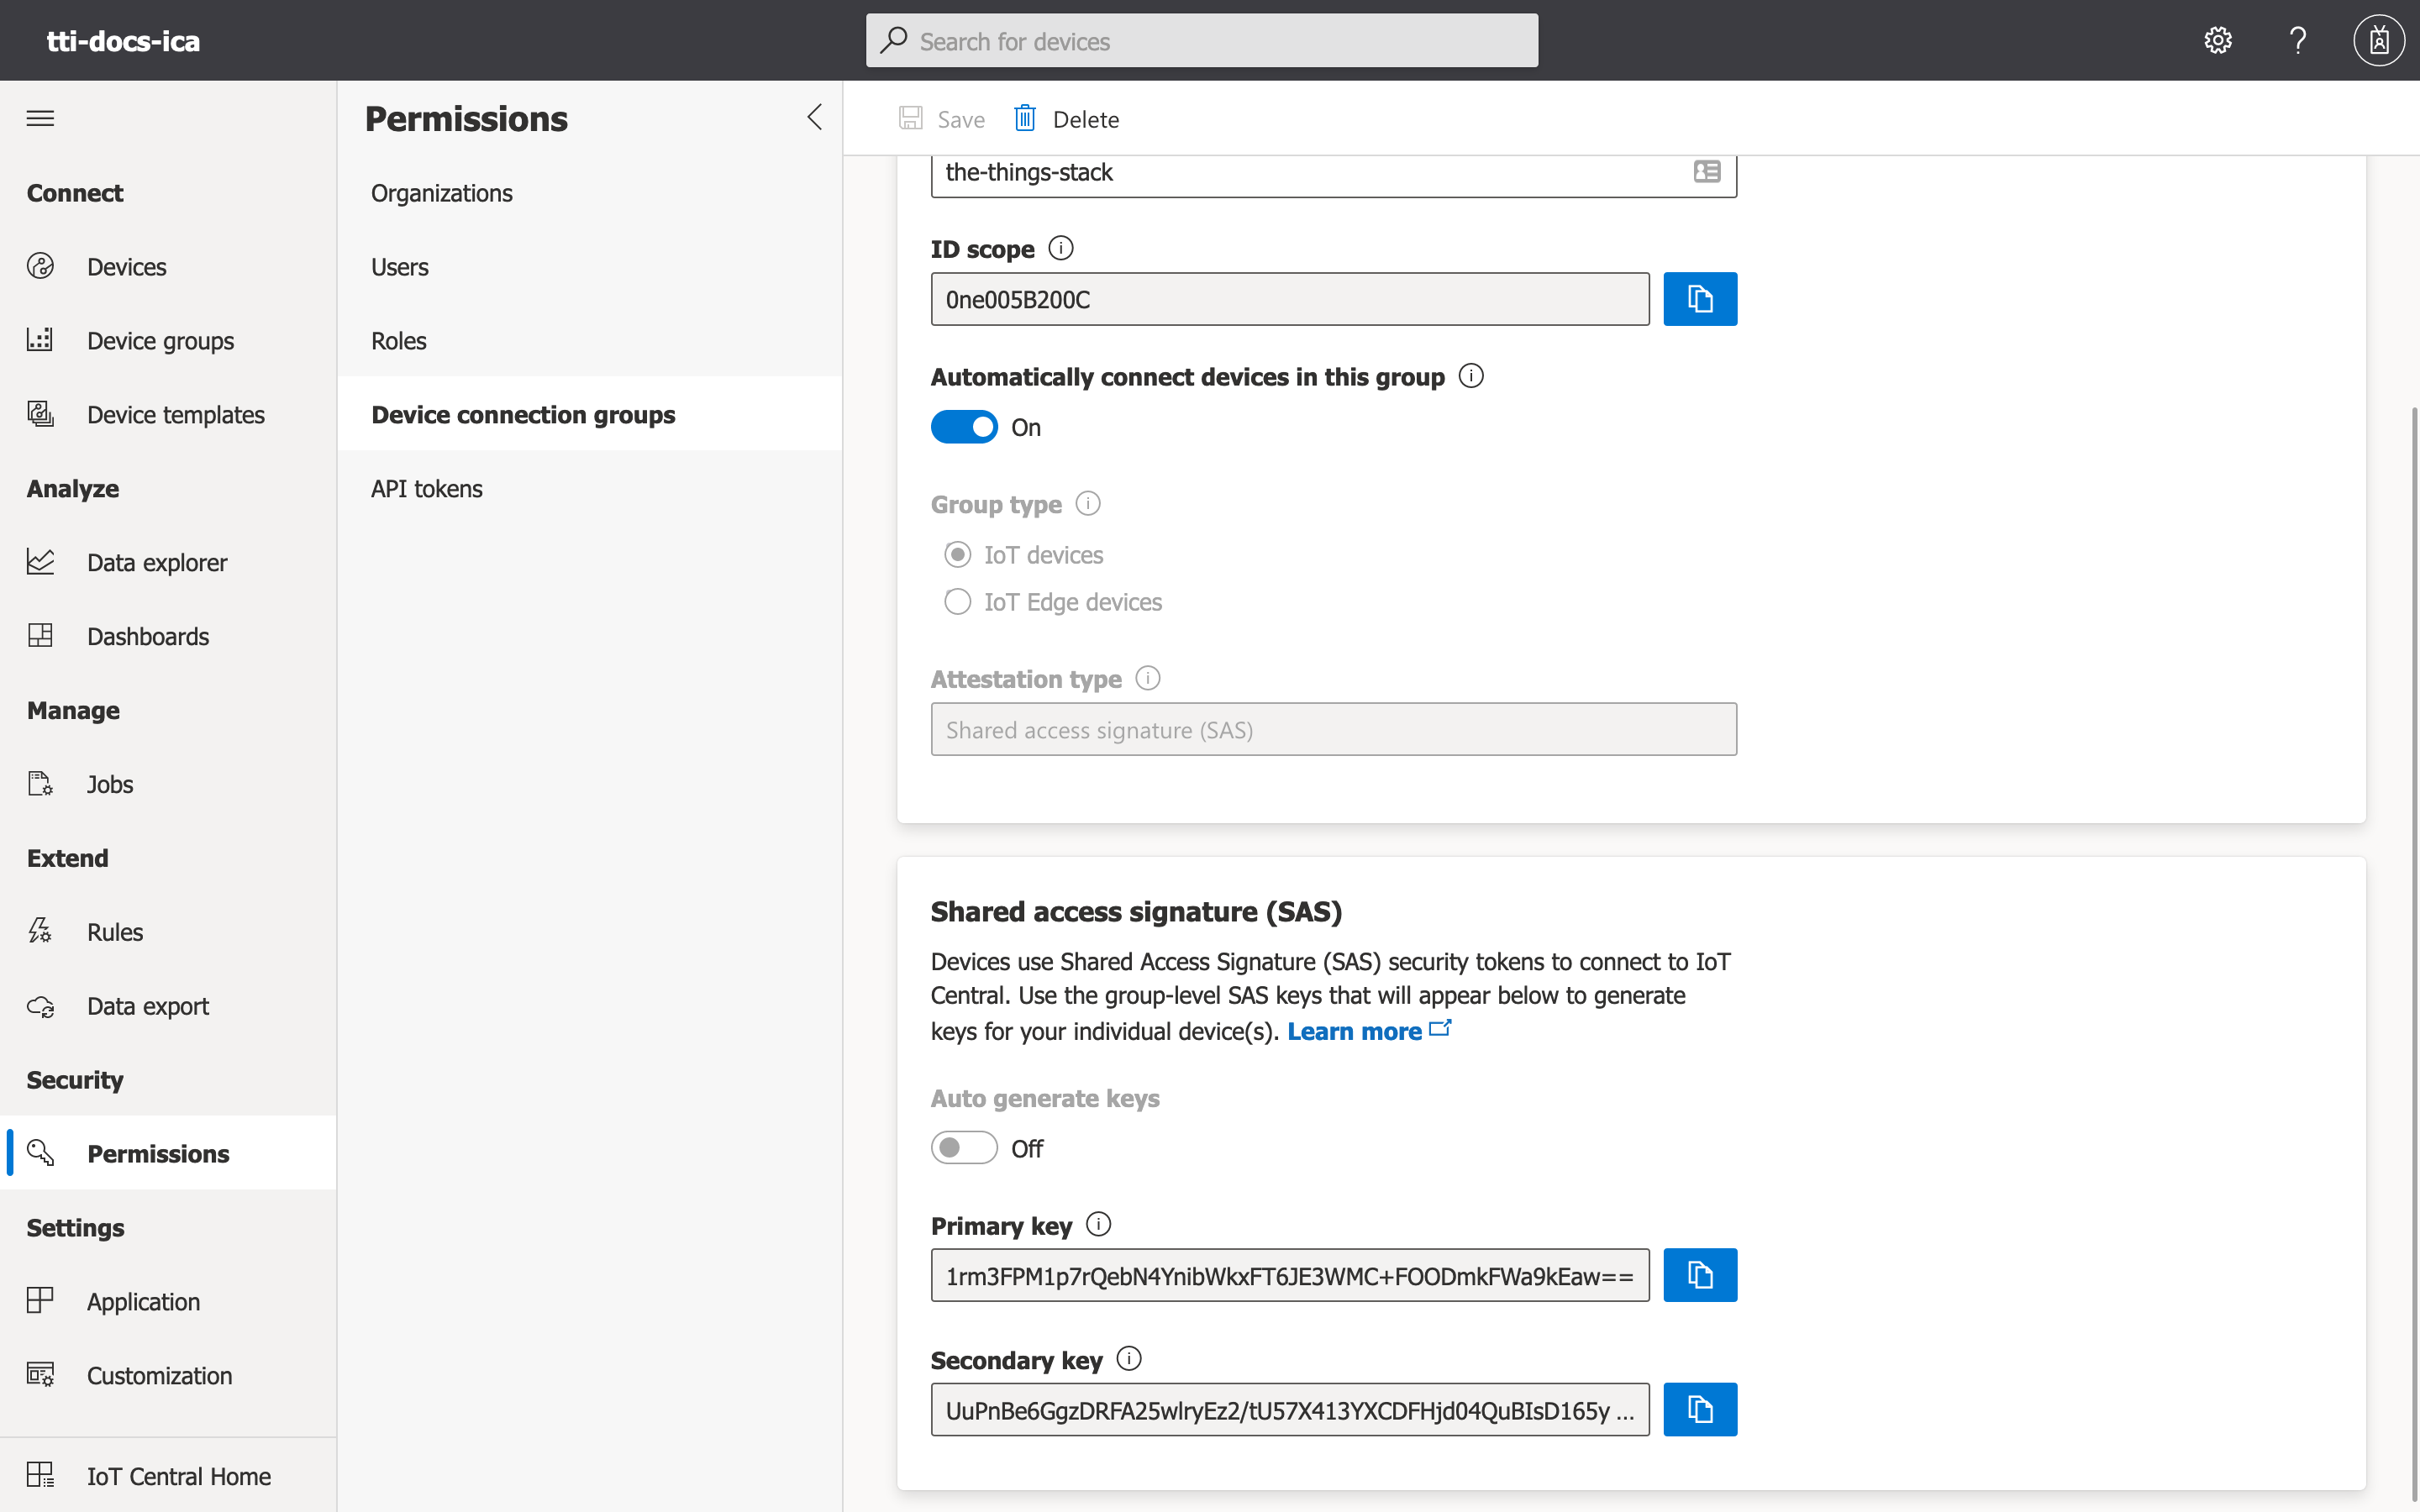Copy the ID scope value
2420x1512 pixels.
(1699, 298)
